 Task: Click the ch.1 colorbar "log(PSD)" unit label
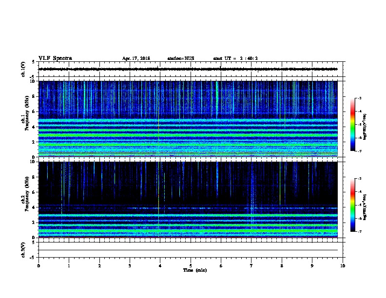(365, 127)
